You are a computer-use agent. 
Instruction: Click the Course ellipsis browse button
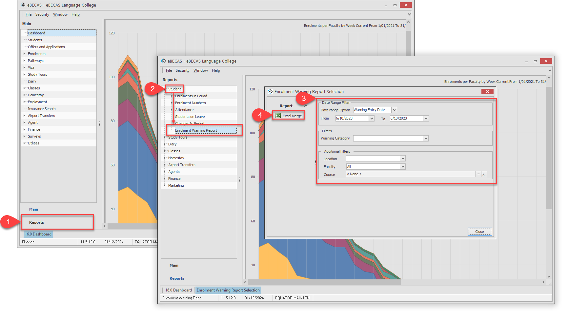[478, 174]
